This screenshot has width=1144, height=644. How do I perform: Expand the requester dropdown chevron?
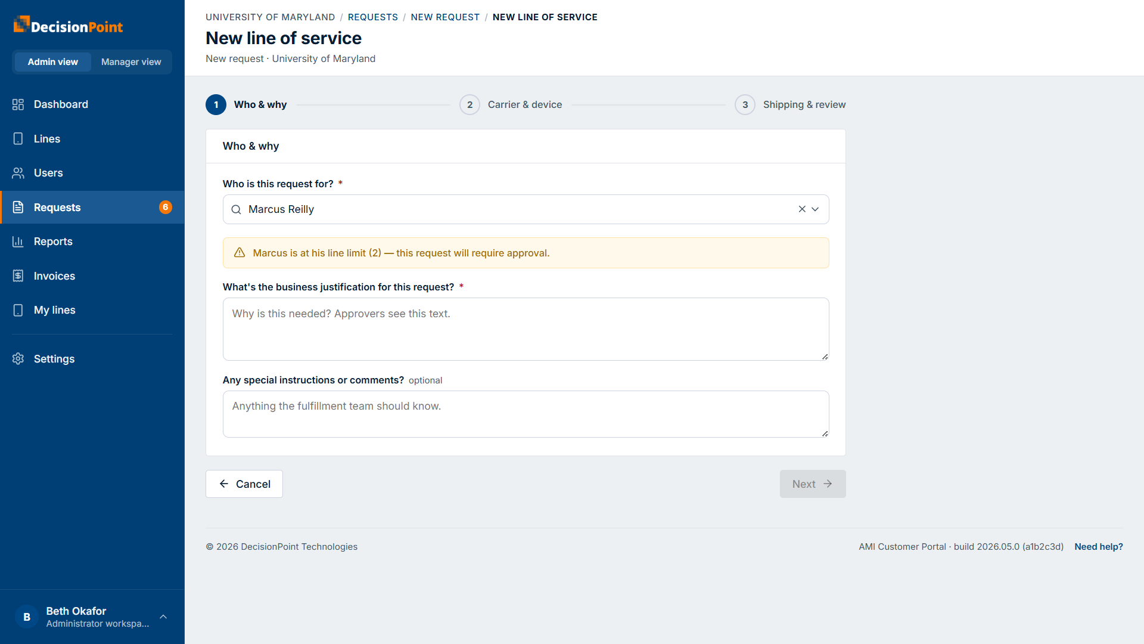815,209
